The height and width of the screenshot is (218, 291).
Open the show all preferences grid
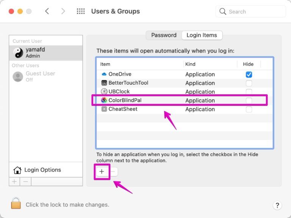click(81, 11)
